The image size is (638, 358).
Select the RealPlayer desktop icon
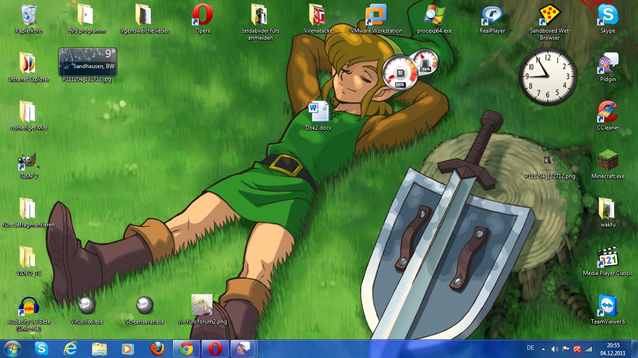tap(492, 15)
